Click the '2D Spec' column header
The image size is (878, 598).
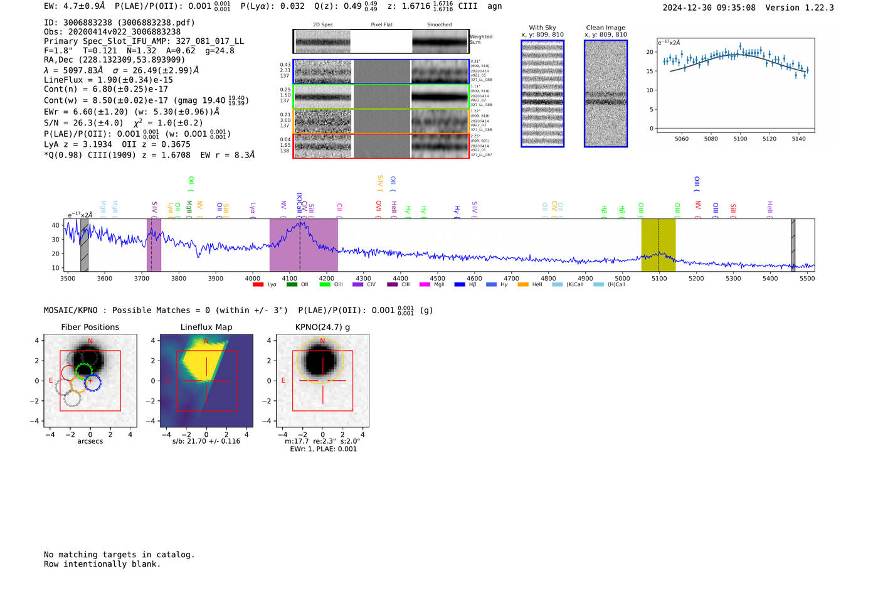[323, 25]
